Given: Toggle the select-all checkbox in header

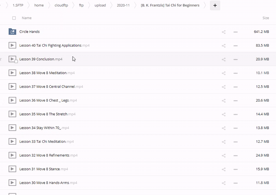Looking at the screenshot, I should (x=14, y=18).
